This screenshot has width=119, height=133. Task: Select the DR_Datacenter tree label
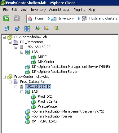point(32,42)
